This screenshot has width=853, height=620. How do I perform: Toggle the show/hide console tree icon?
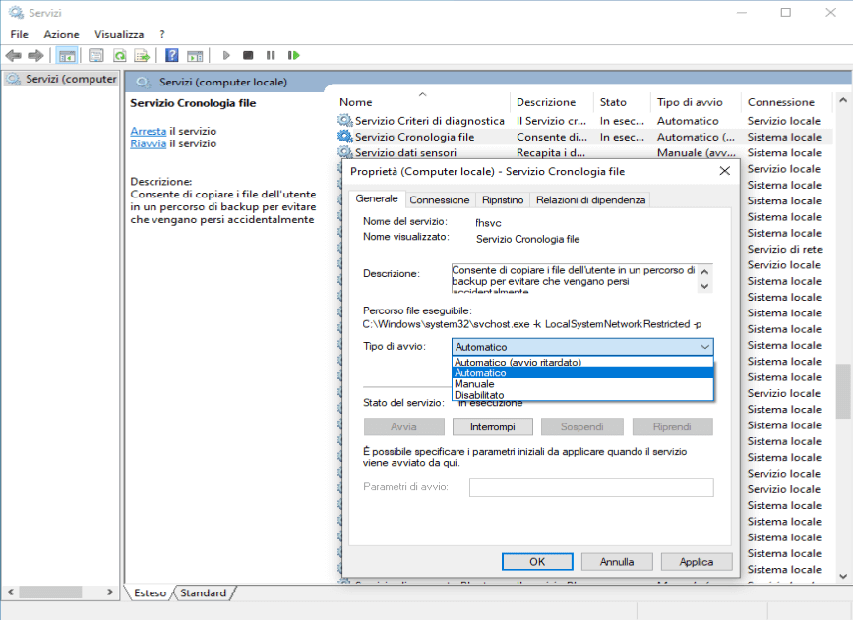pyautogui.click(x=67, y=56)
